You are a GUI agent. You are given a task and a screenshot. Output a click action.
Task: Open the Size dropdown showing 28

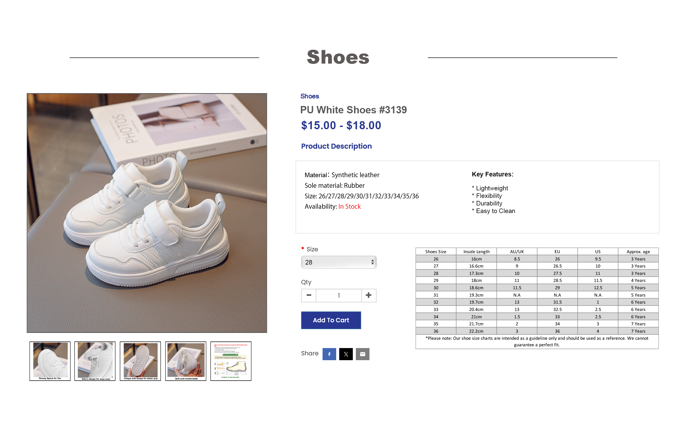click(339, 262)
